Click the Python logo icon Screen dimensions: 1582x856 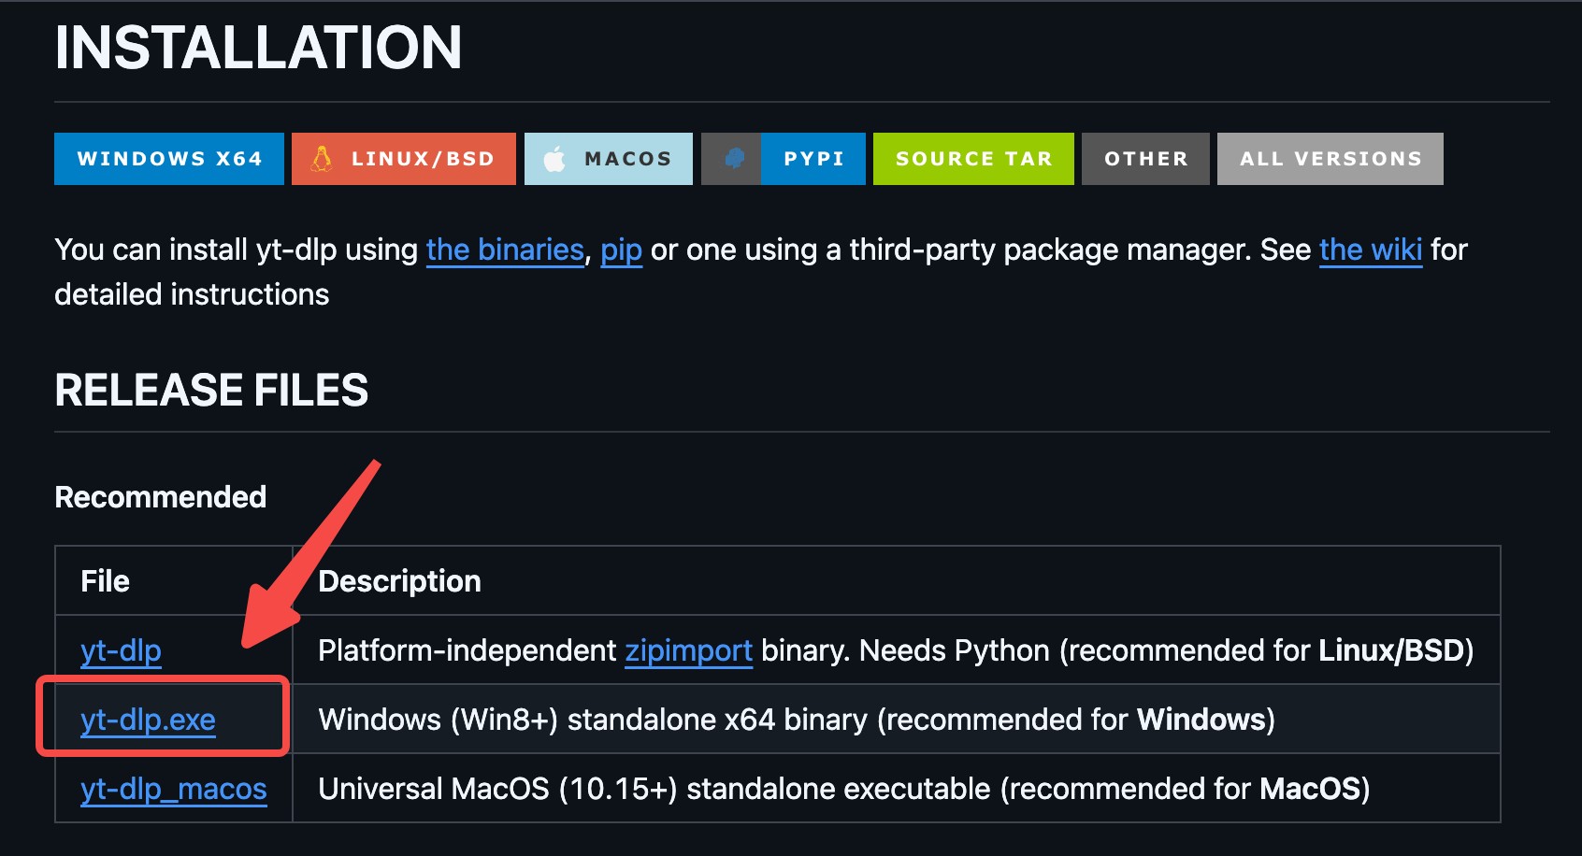pos(735,159)
